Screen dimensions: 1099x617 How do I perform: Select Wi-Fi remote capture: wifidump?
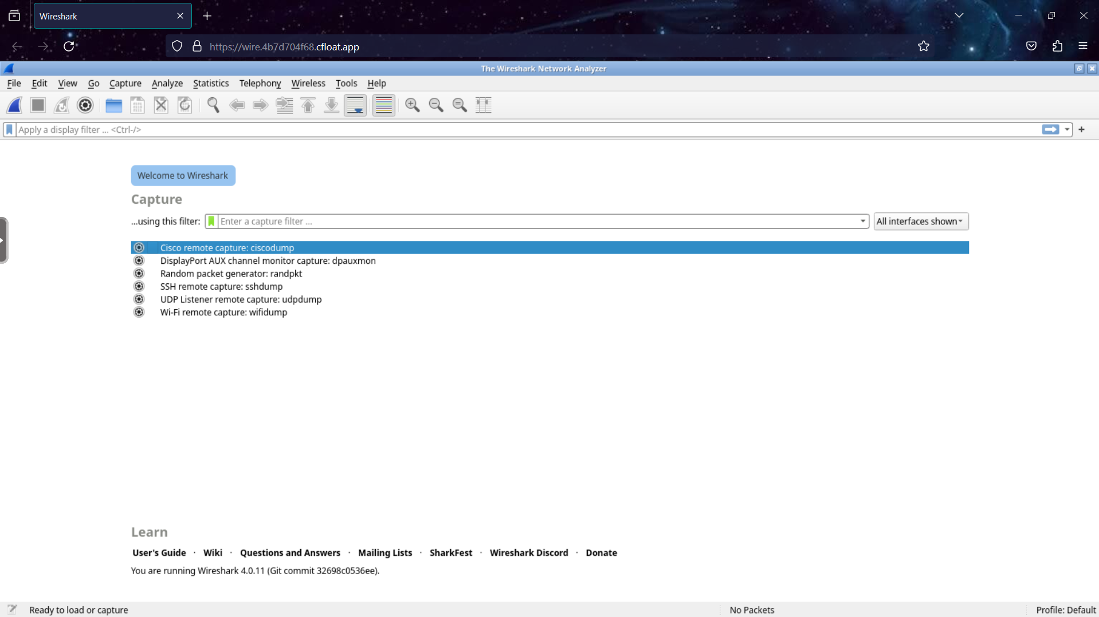pyautogui.click(x=550, y=313)
